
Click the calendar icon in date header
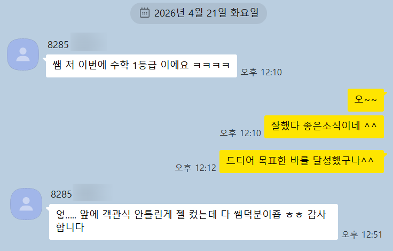point(145,13)
